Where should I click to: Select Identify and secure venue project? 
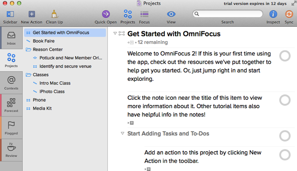65,67
